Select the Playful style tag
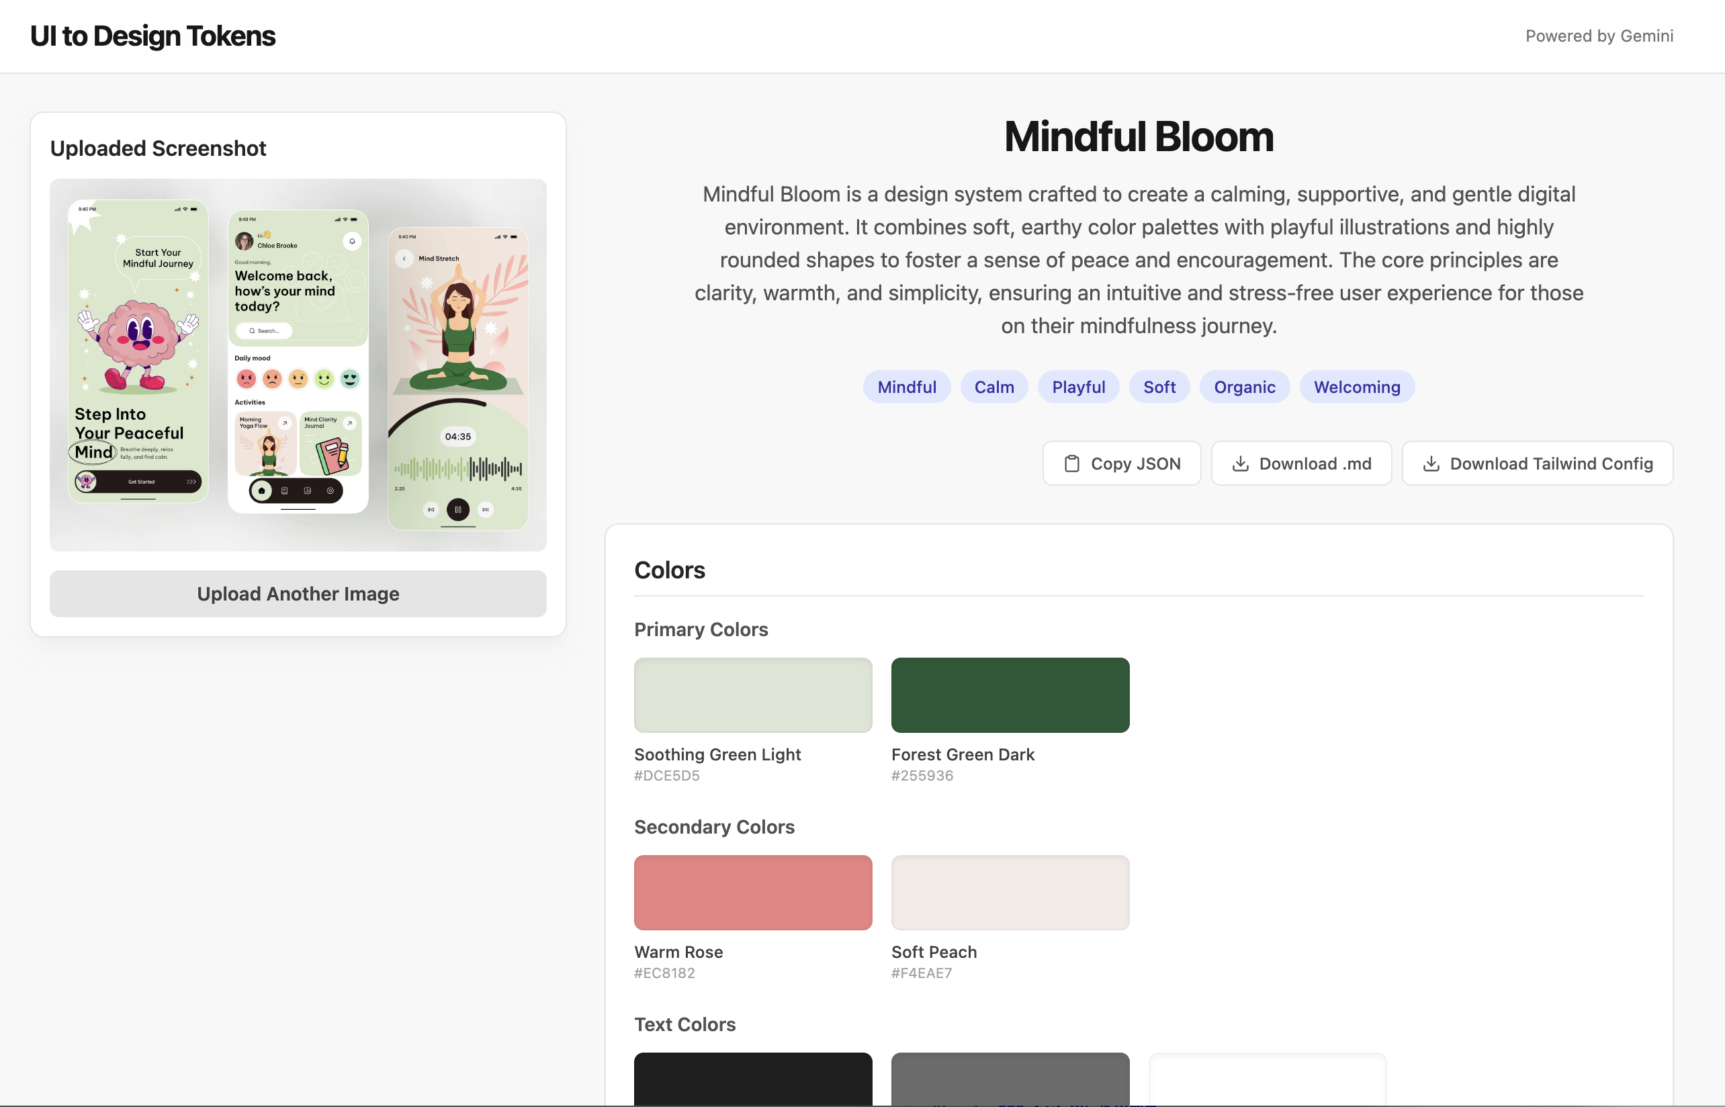The image size is (1725, 1107). (1078, 387)
